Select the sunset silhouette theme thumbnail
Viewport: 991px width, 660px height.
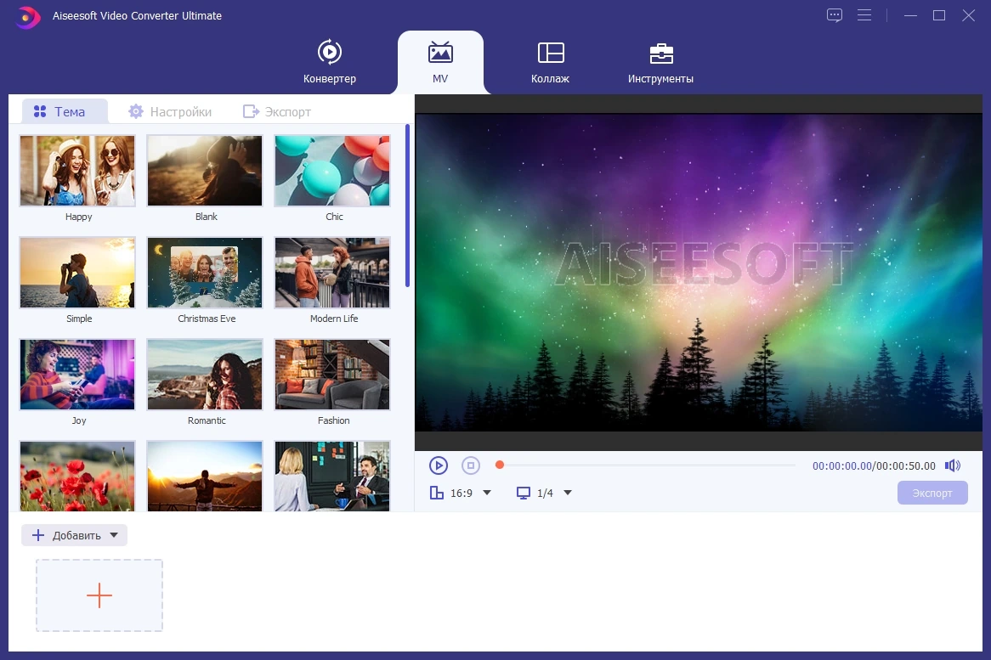pos(205,476)
